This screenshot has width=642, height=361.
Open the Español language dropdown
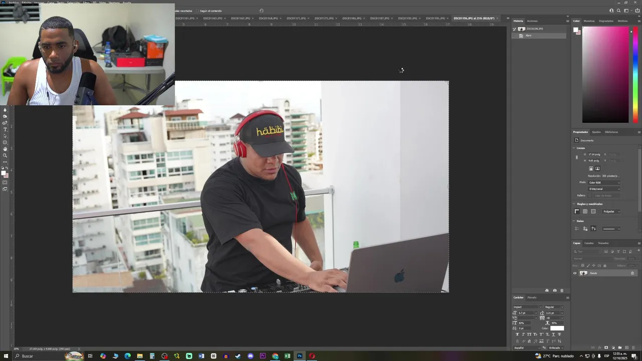(x=527, y=348)
